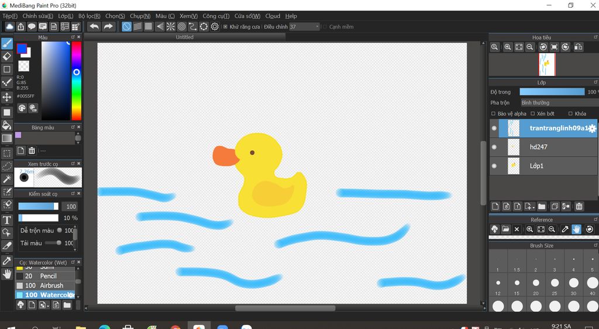Image resolution: width=599 pixels, height=329 pixels.
Task: Toggle Khử răng cưa anti-aliasing checkbox
Action: click(225, 27)
